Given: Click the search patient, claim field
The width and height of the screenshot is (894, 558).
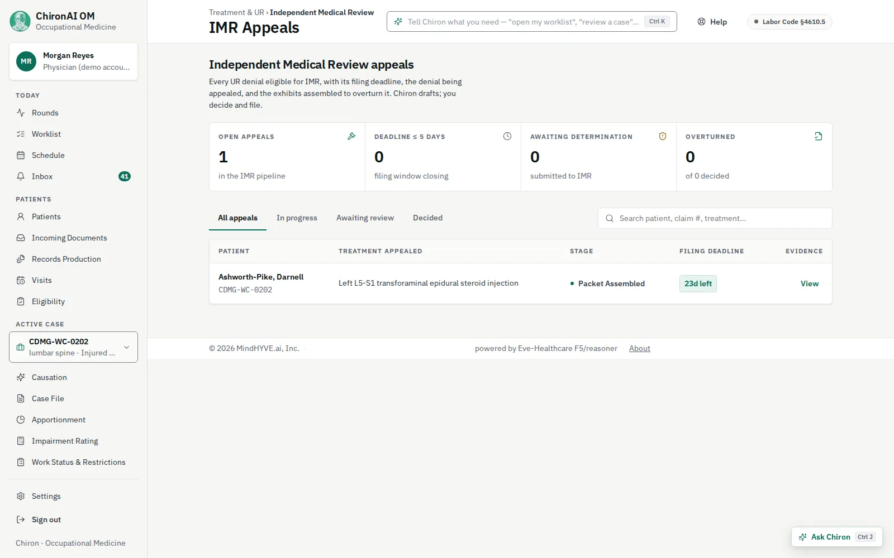Looking at the screenshot, I should tap(715, 218).
